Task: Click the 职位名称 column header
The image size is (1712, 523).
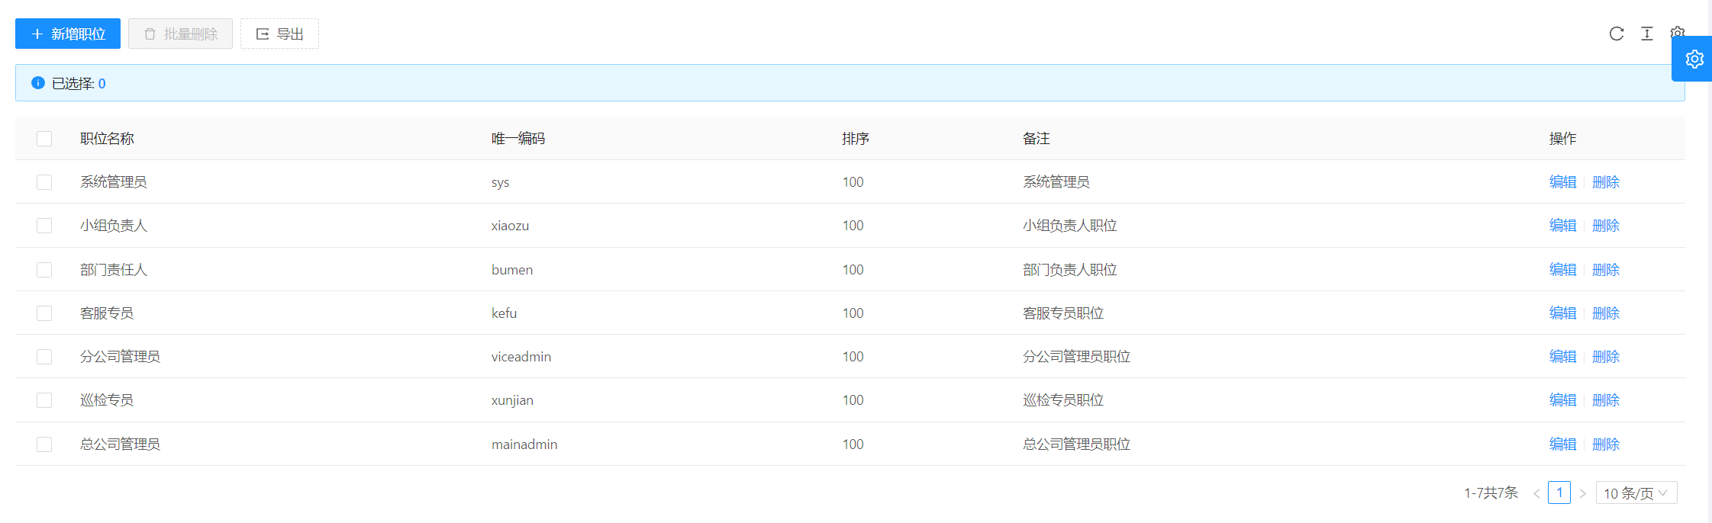Action: (107, 138)
